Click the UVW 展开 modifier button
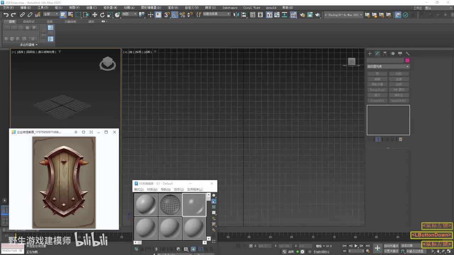The width and height of the screenshot is (454, 255). point(399,90)
